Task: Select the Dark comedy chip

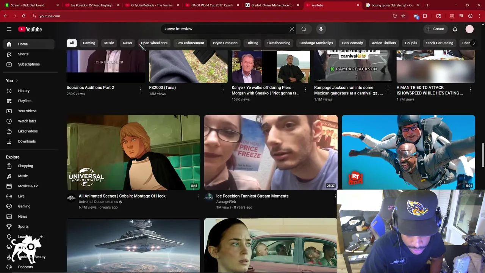Action: tap(352, 43)
